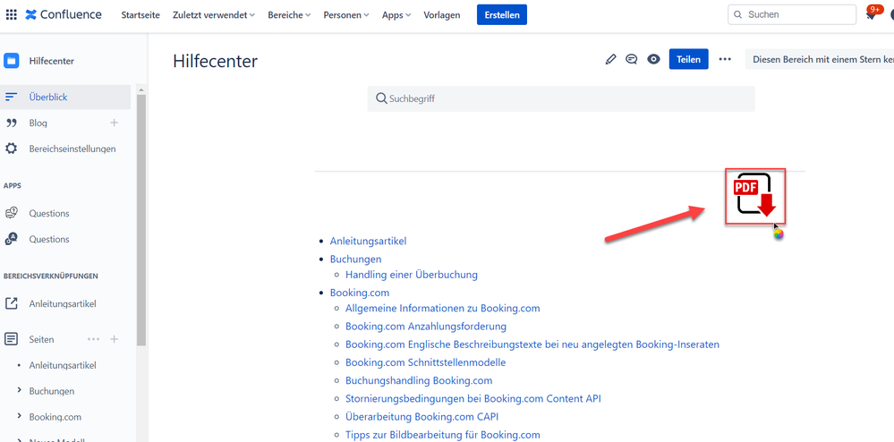The height and width of the screenshot is (442, 894).
Task: Open Anleitungsartikel page in sidebar tree
Action: [x=63, y=365]
